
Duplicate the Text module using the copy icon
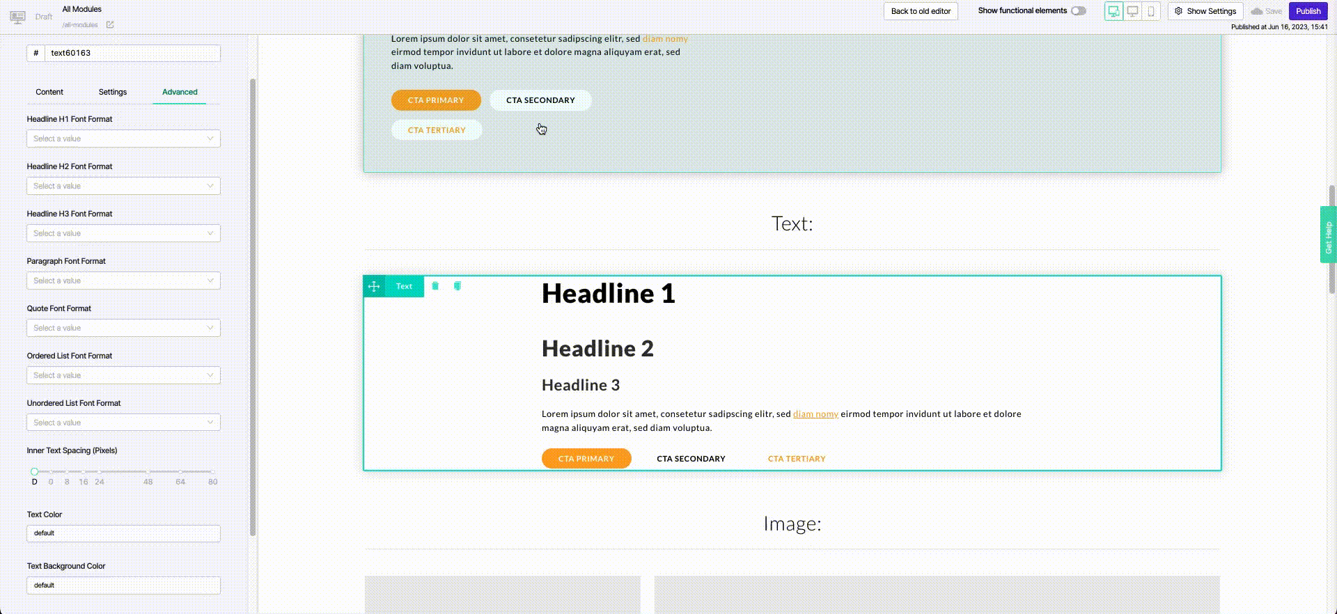[458, 286]
